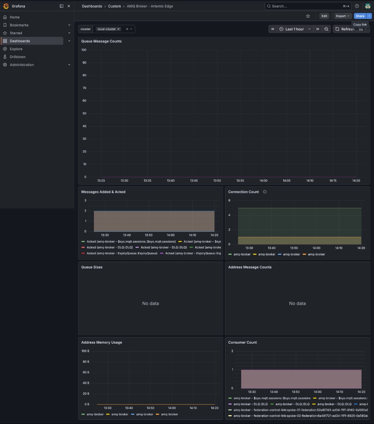Toggle spoke-01-federation series in Consumer Count legend
374x424 pixels.
point(300,410)
